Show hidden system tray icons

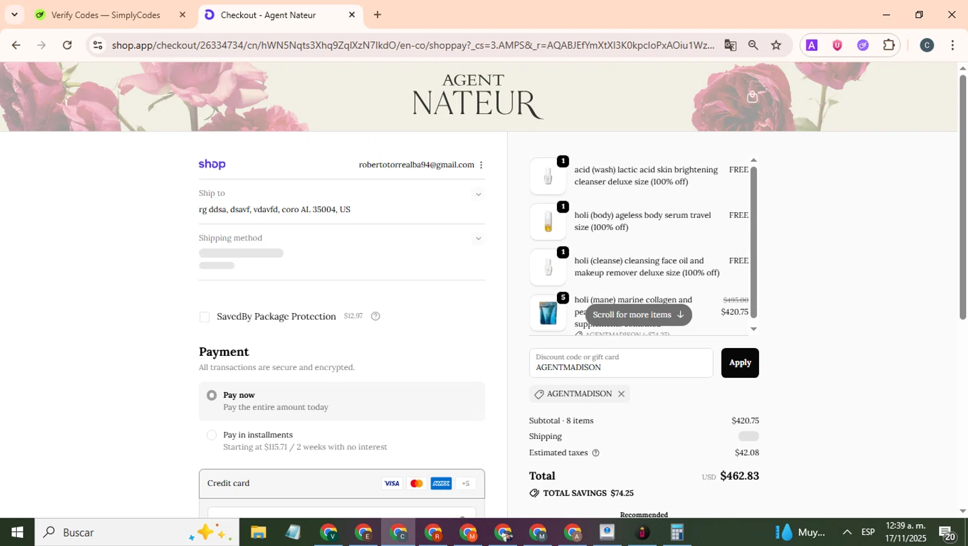[x=847, y=532]
